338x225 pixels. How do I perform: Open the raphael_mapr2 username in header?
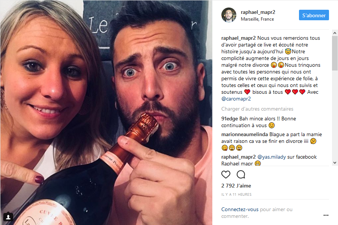258,12
